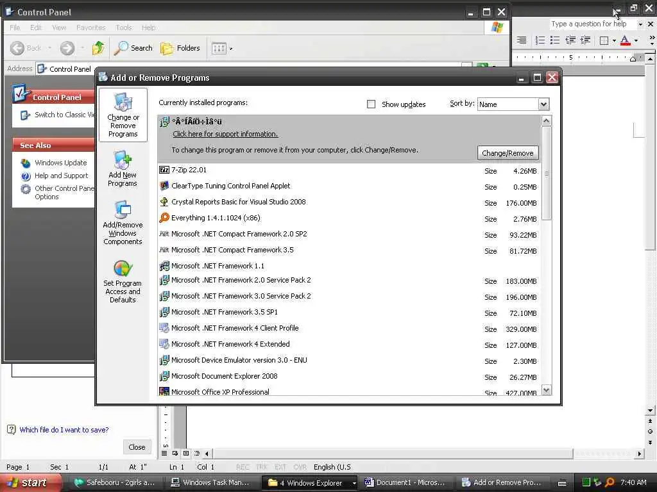Click the Microsoft Office XP Professional icon
657x492 pixels.
pyautogui.click(x=164, y=391)
